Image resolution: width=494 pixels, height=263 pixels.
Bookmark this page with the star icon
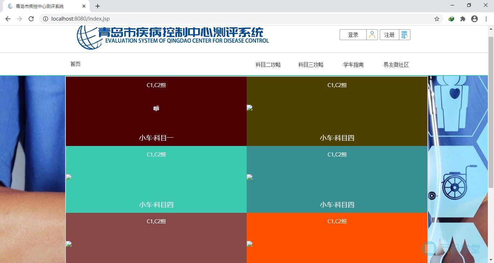point(437,19)
